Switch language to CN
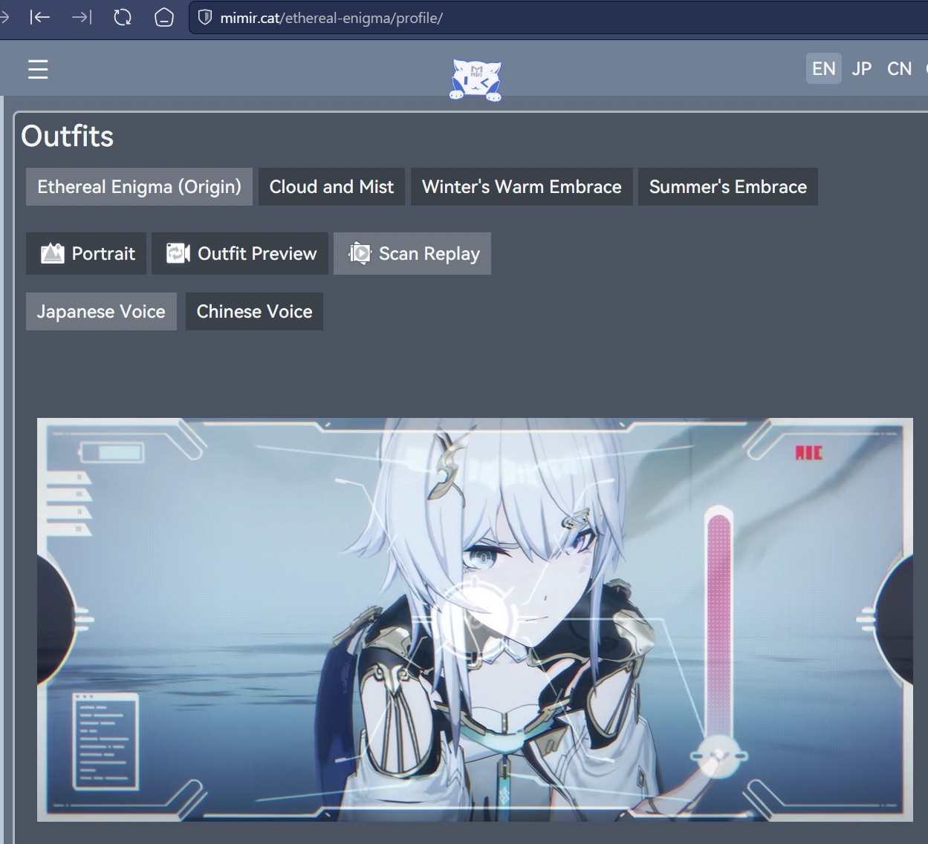Screen dimensions: 928x844 coord(900,68)
